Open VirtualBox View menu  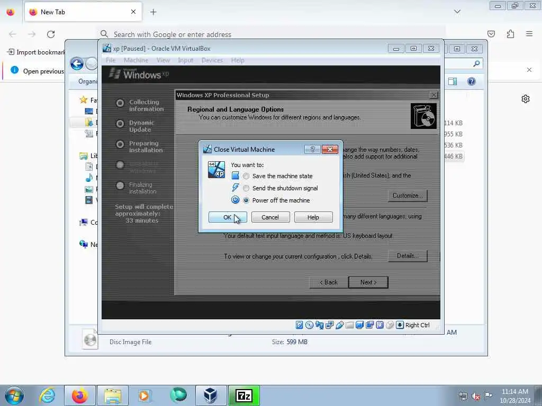[163, 60]
